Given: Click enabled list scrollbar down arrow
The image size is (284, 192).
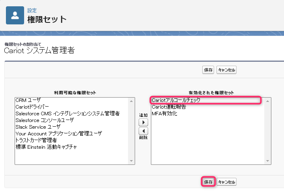Looking at the screenshot, I should [267, 161].
